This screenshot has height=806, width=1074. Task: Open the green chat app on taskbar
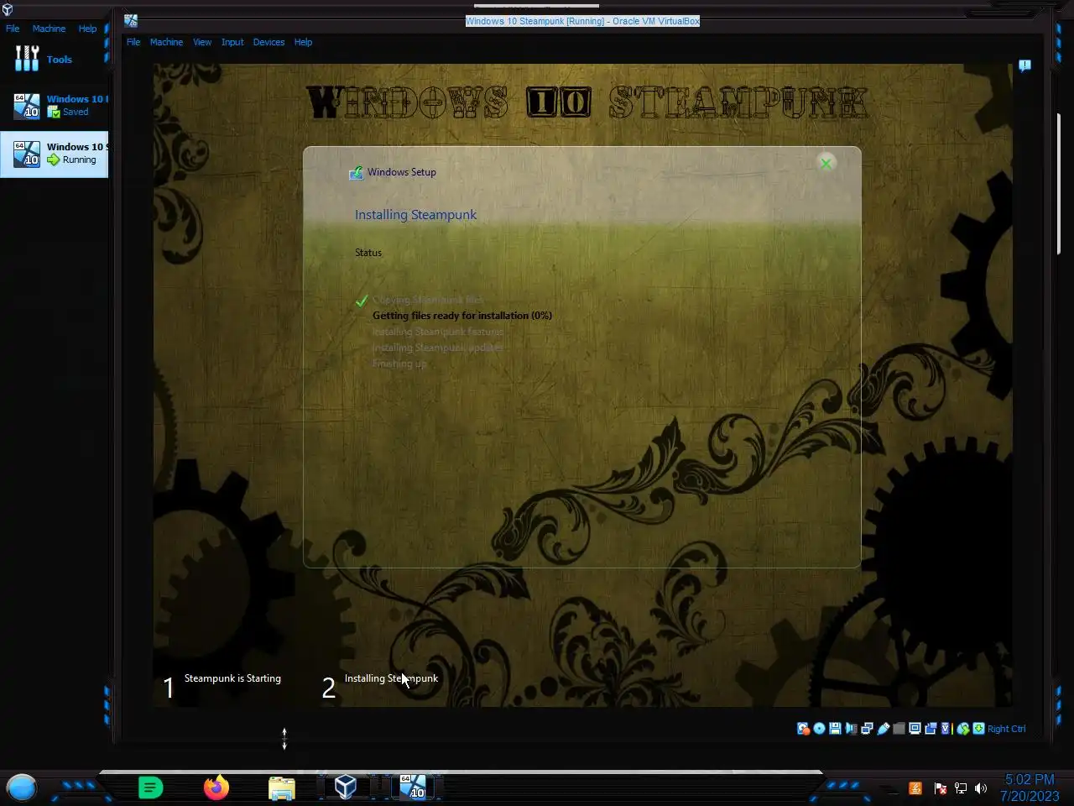click(x=150, y=788)
